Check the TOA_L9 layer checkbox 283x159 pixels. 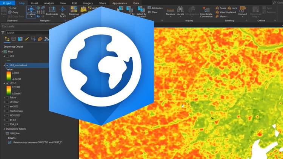[7, 124]
